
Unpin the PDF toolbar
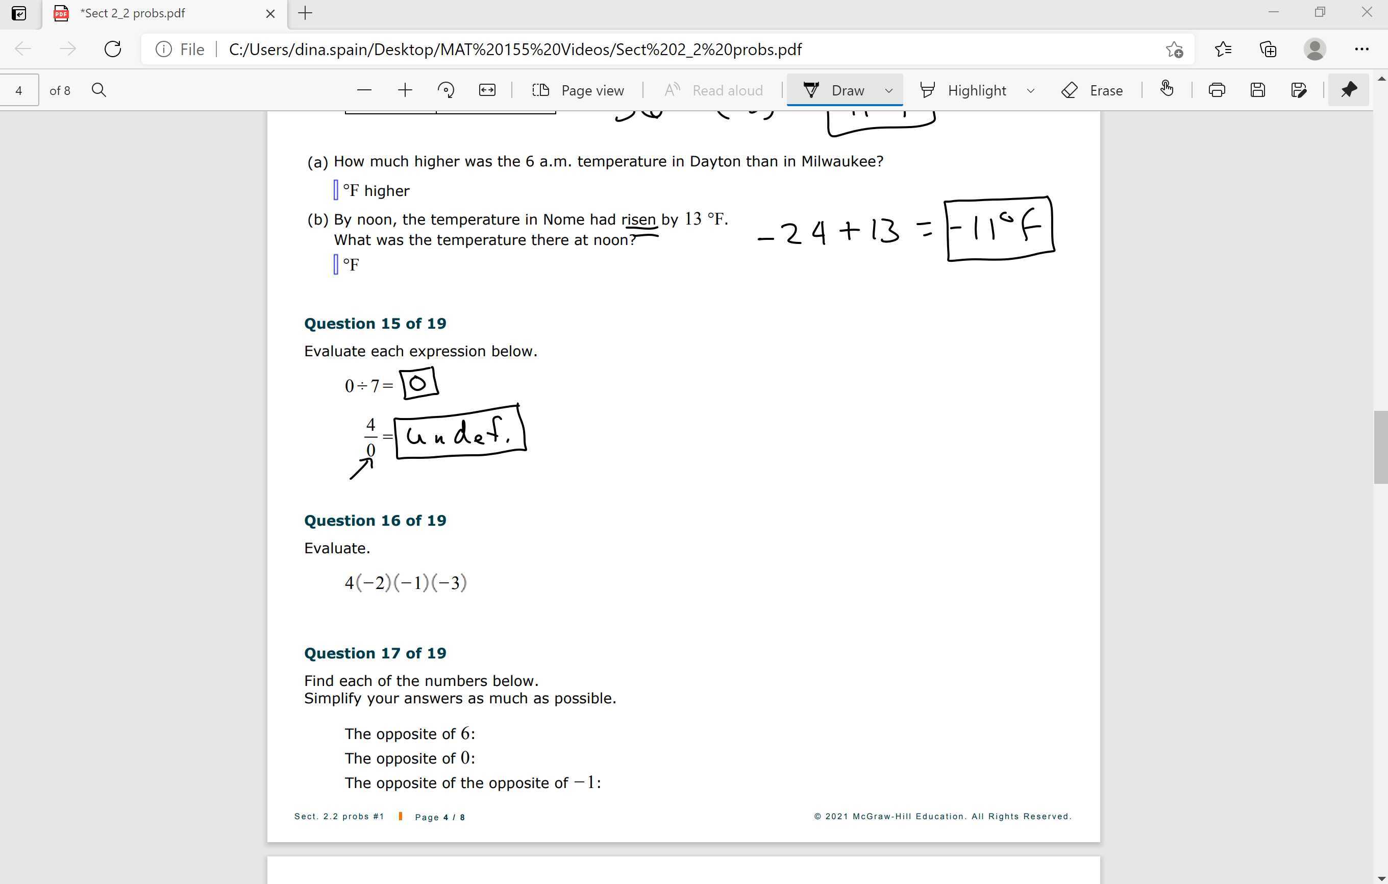coord(1348,89)
